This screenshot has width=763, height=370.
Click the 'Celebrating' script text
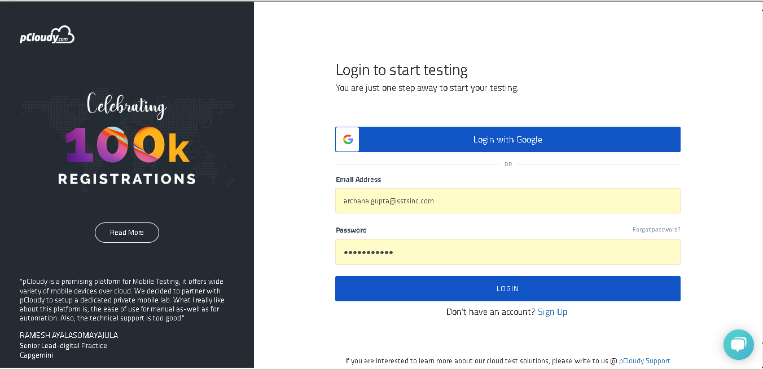click(126, 105)
